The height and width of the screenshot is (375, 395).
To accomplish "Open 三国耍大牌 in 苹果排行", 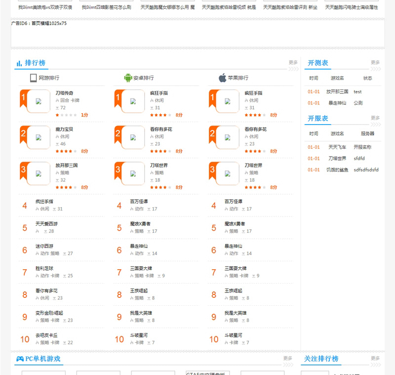I will pos(236,268).
